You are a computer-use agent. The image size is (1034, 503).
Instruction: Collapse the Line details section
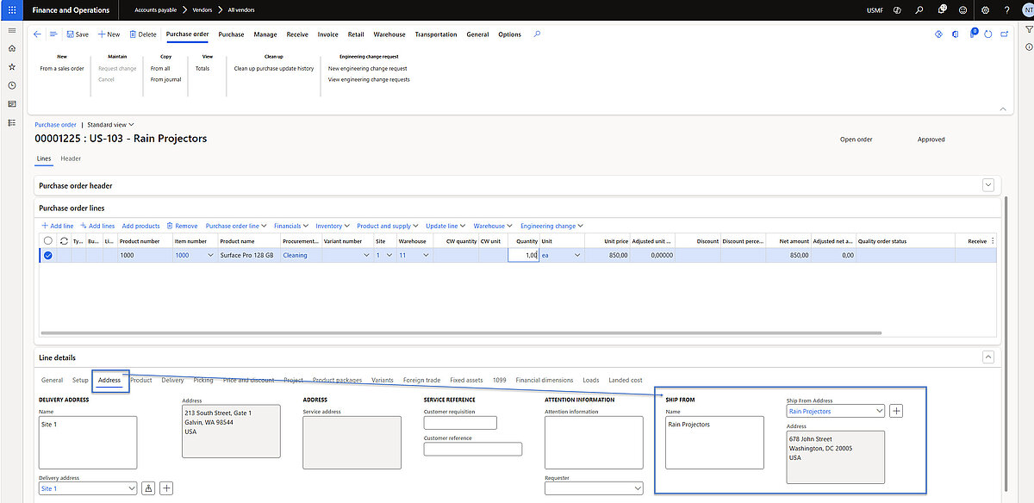tap(988, 357)
